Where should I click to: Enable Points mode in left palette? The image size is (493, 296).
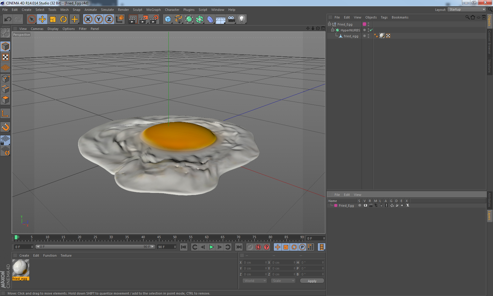tap(5, 79)
